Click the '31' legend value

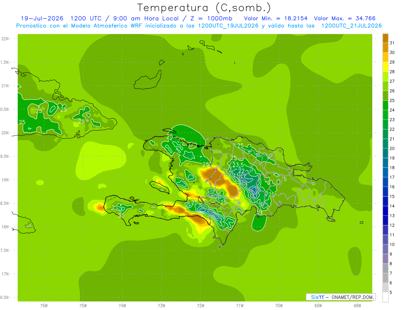coord(392,43)
